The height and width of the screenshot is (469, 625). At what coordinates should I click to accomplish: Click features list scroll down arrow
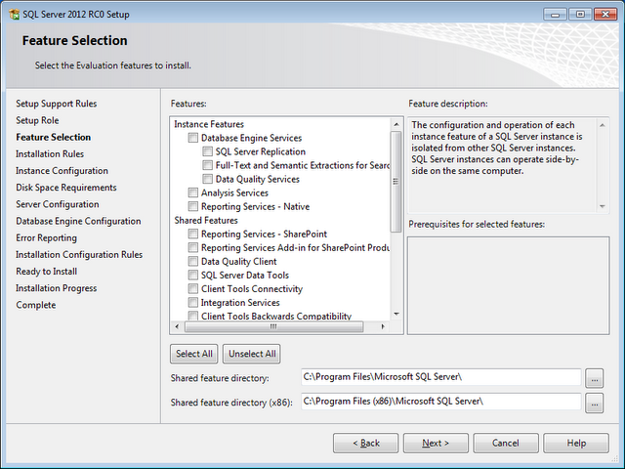pyautogui.click(x=396, y=315)
